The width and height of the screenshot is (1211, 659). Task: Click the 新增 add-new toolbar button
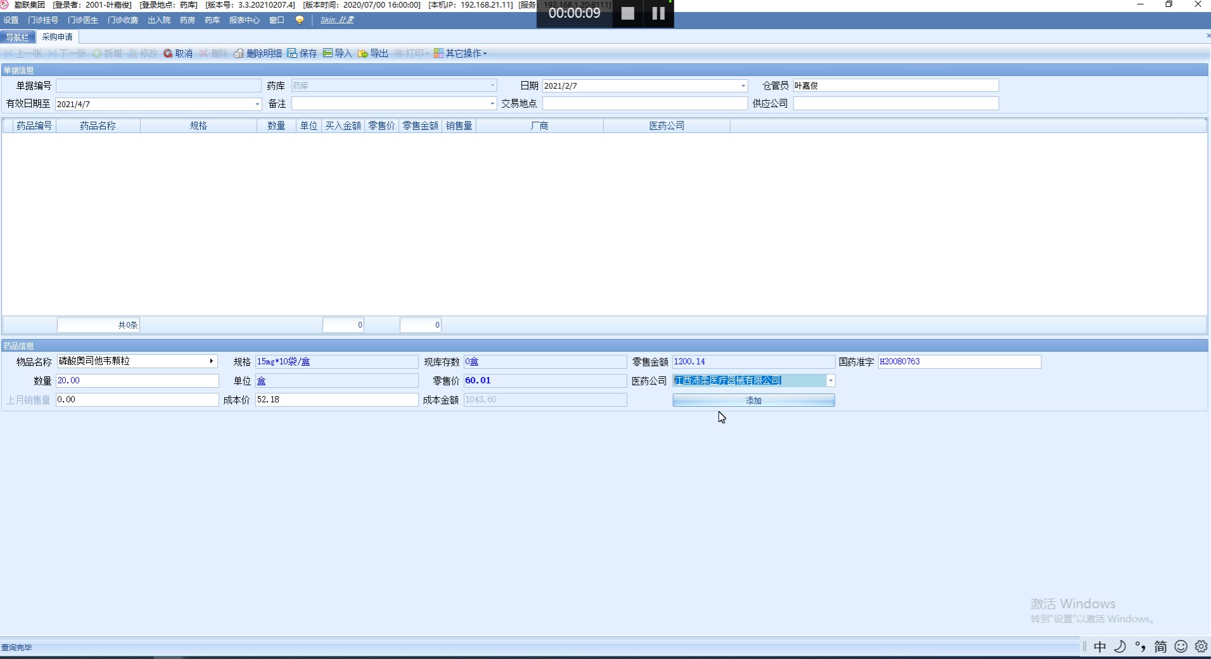[x=108, y=53]
